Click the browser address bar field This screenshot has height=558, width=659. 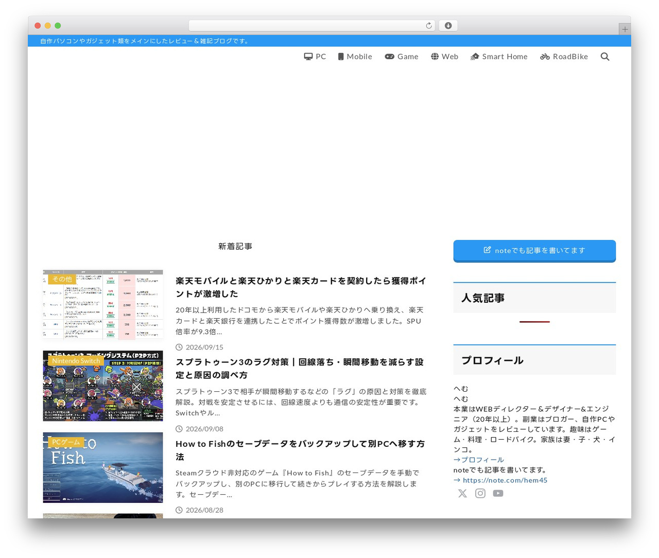pos(311,26)
